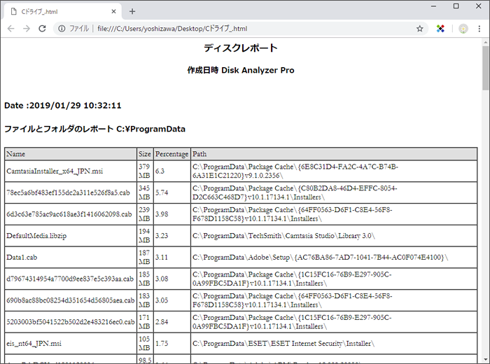Click the 3.23 percentage cell
The image size is (490, 364).
pos(172,236)
